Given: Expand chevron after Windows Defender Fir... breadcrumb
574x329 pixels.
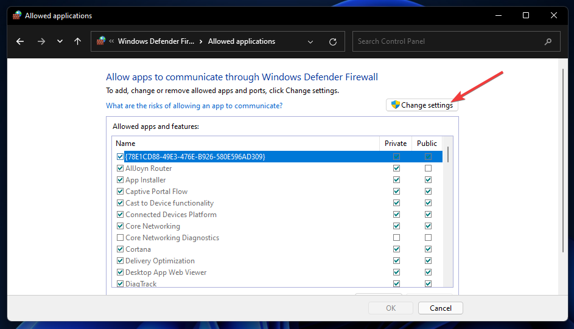Looking at the screenshot, I should pyautogui.click(x=201, y=41).
